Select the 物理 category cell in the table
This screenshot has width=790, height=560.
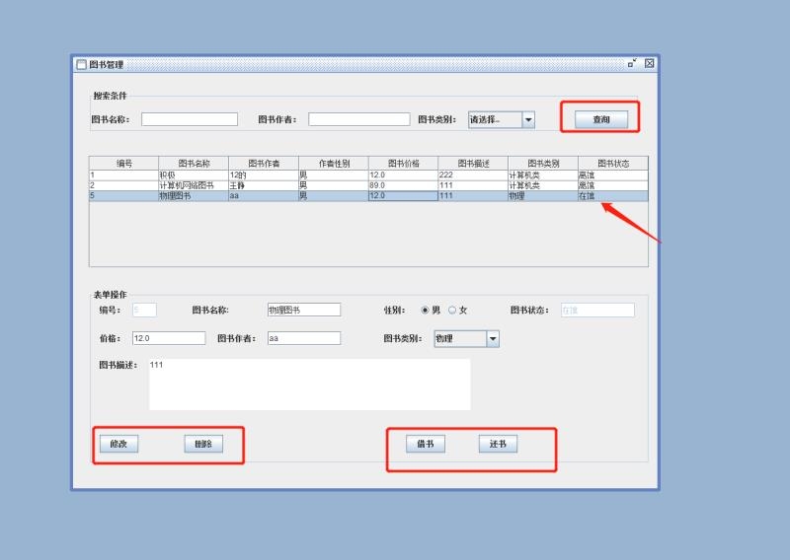coord(543,196)
